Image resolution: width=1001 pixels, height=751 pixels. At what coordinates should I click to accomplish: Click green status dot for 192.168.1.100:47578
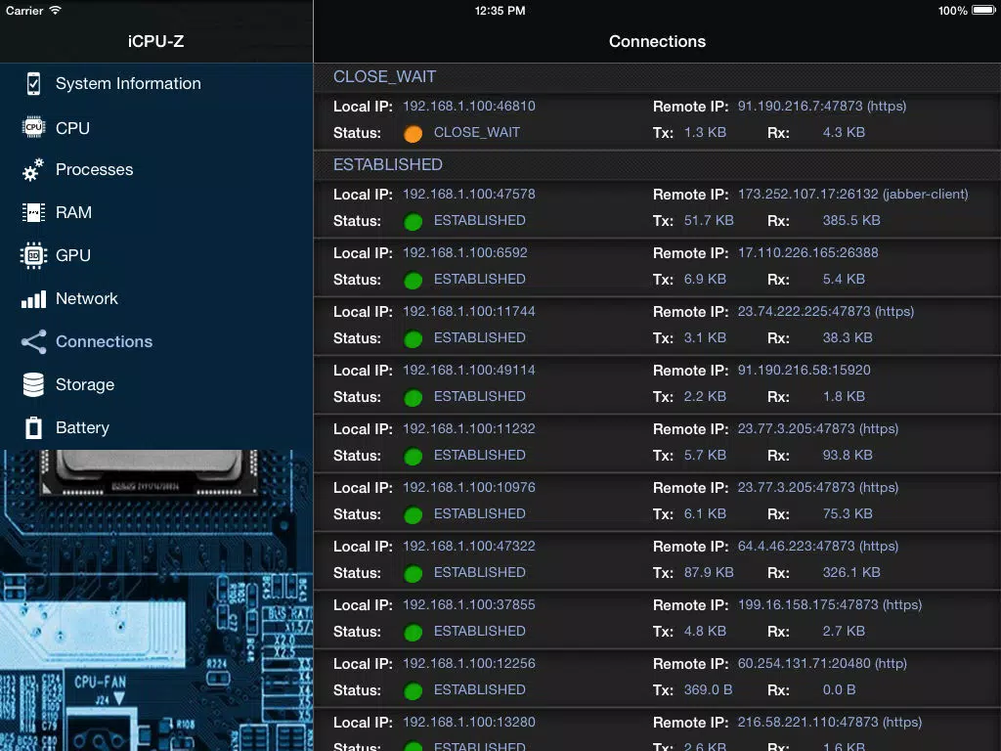[413, 222]
